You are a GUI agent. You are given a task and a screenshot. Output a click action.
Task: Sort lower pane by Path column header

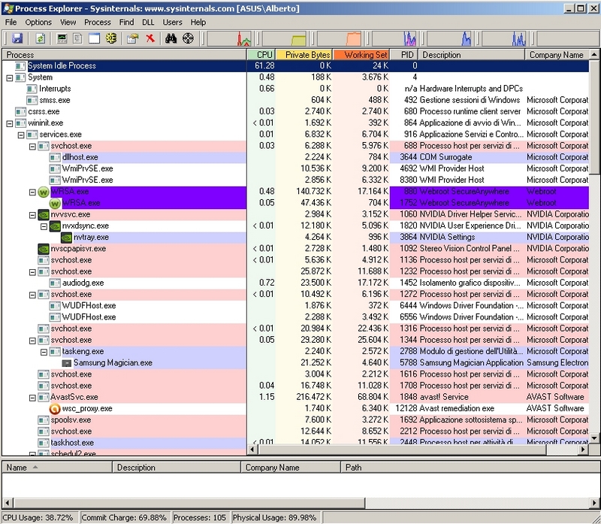pos(470,468)
